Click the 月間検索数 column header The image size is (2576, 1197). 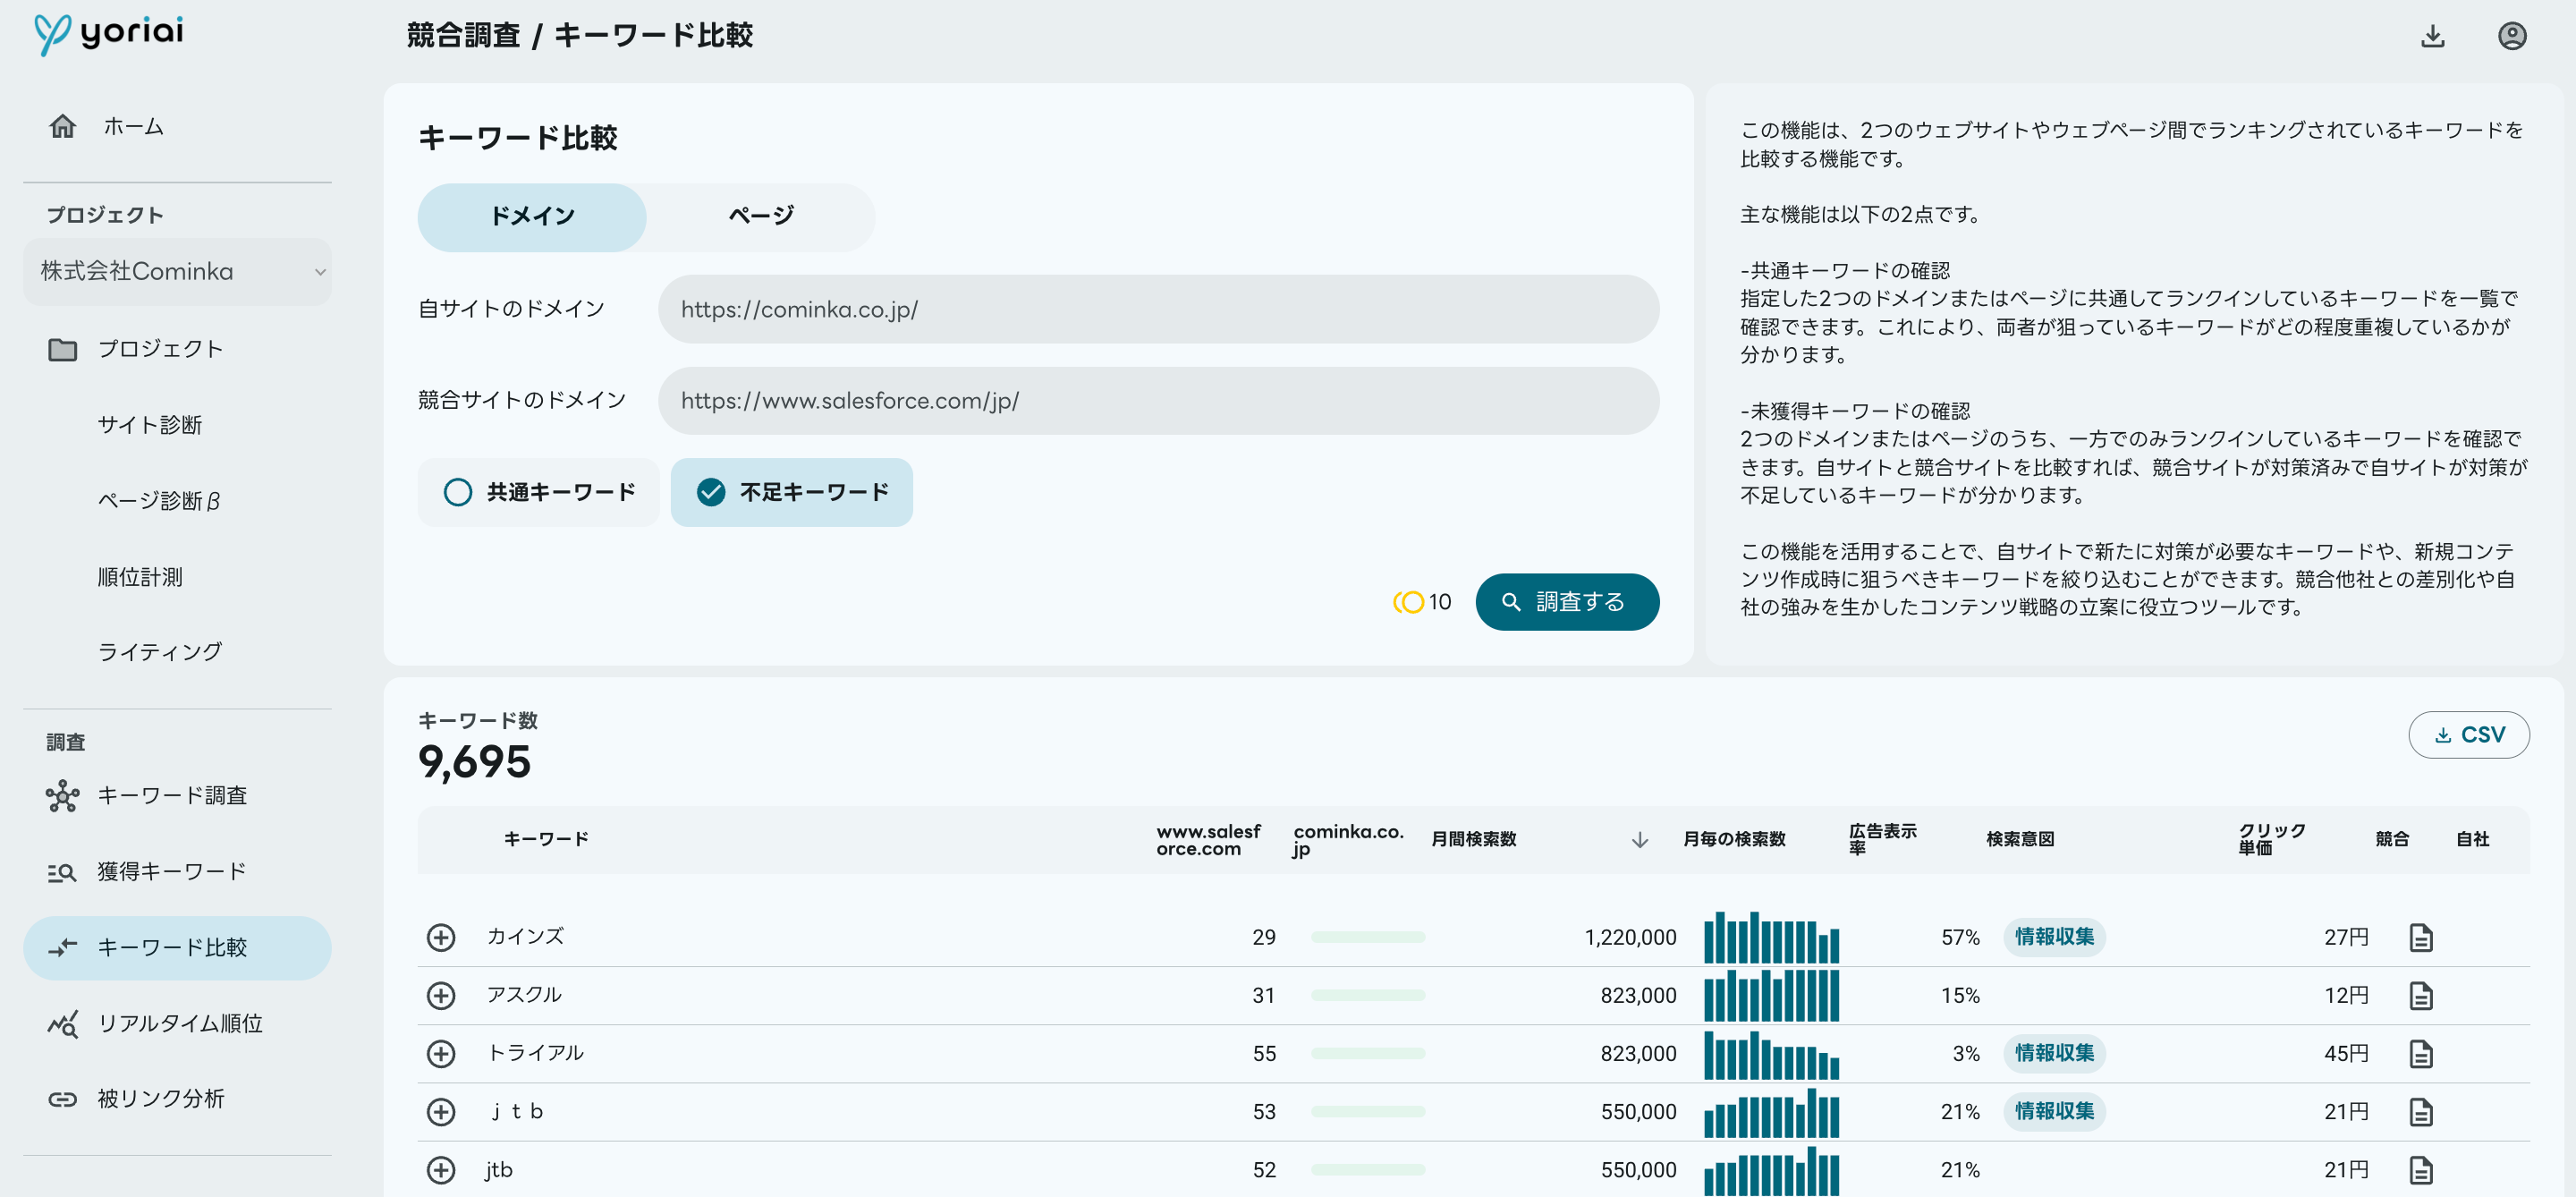(1473, 839)
